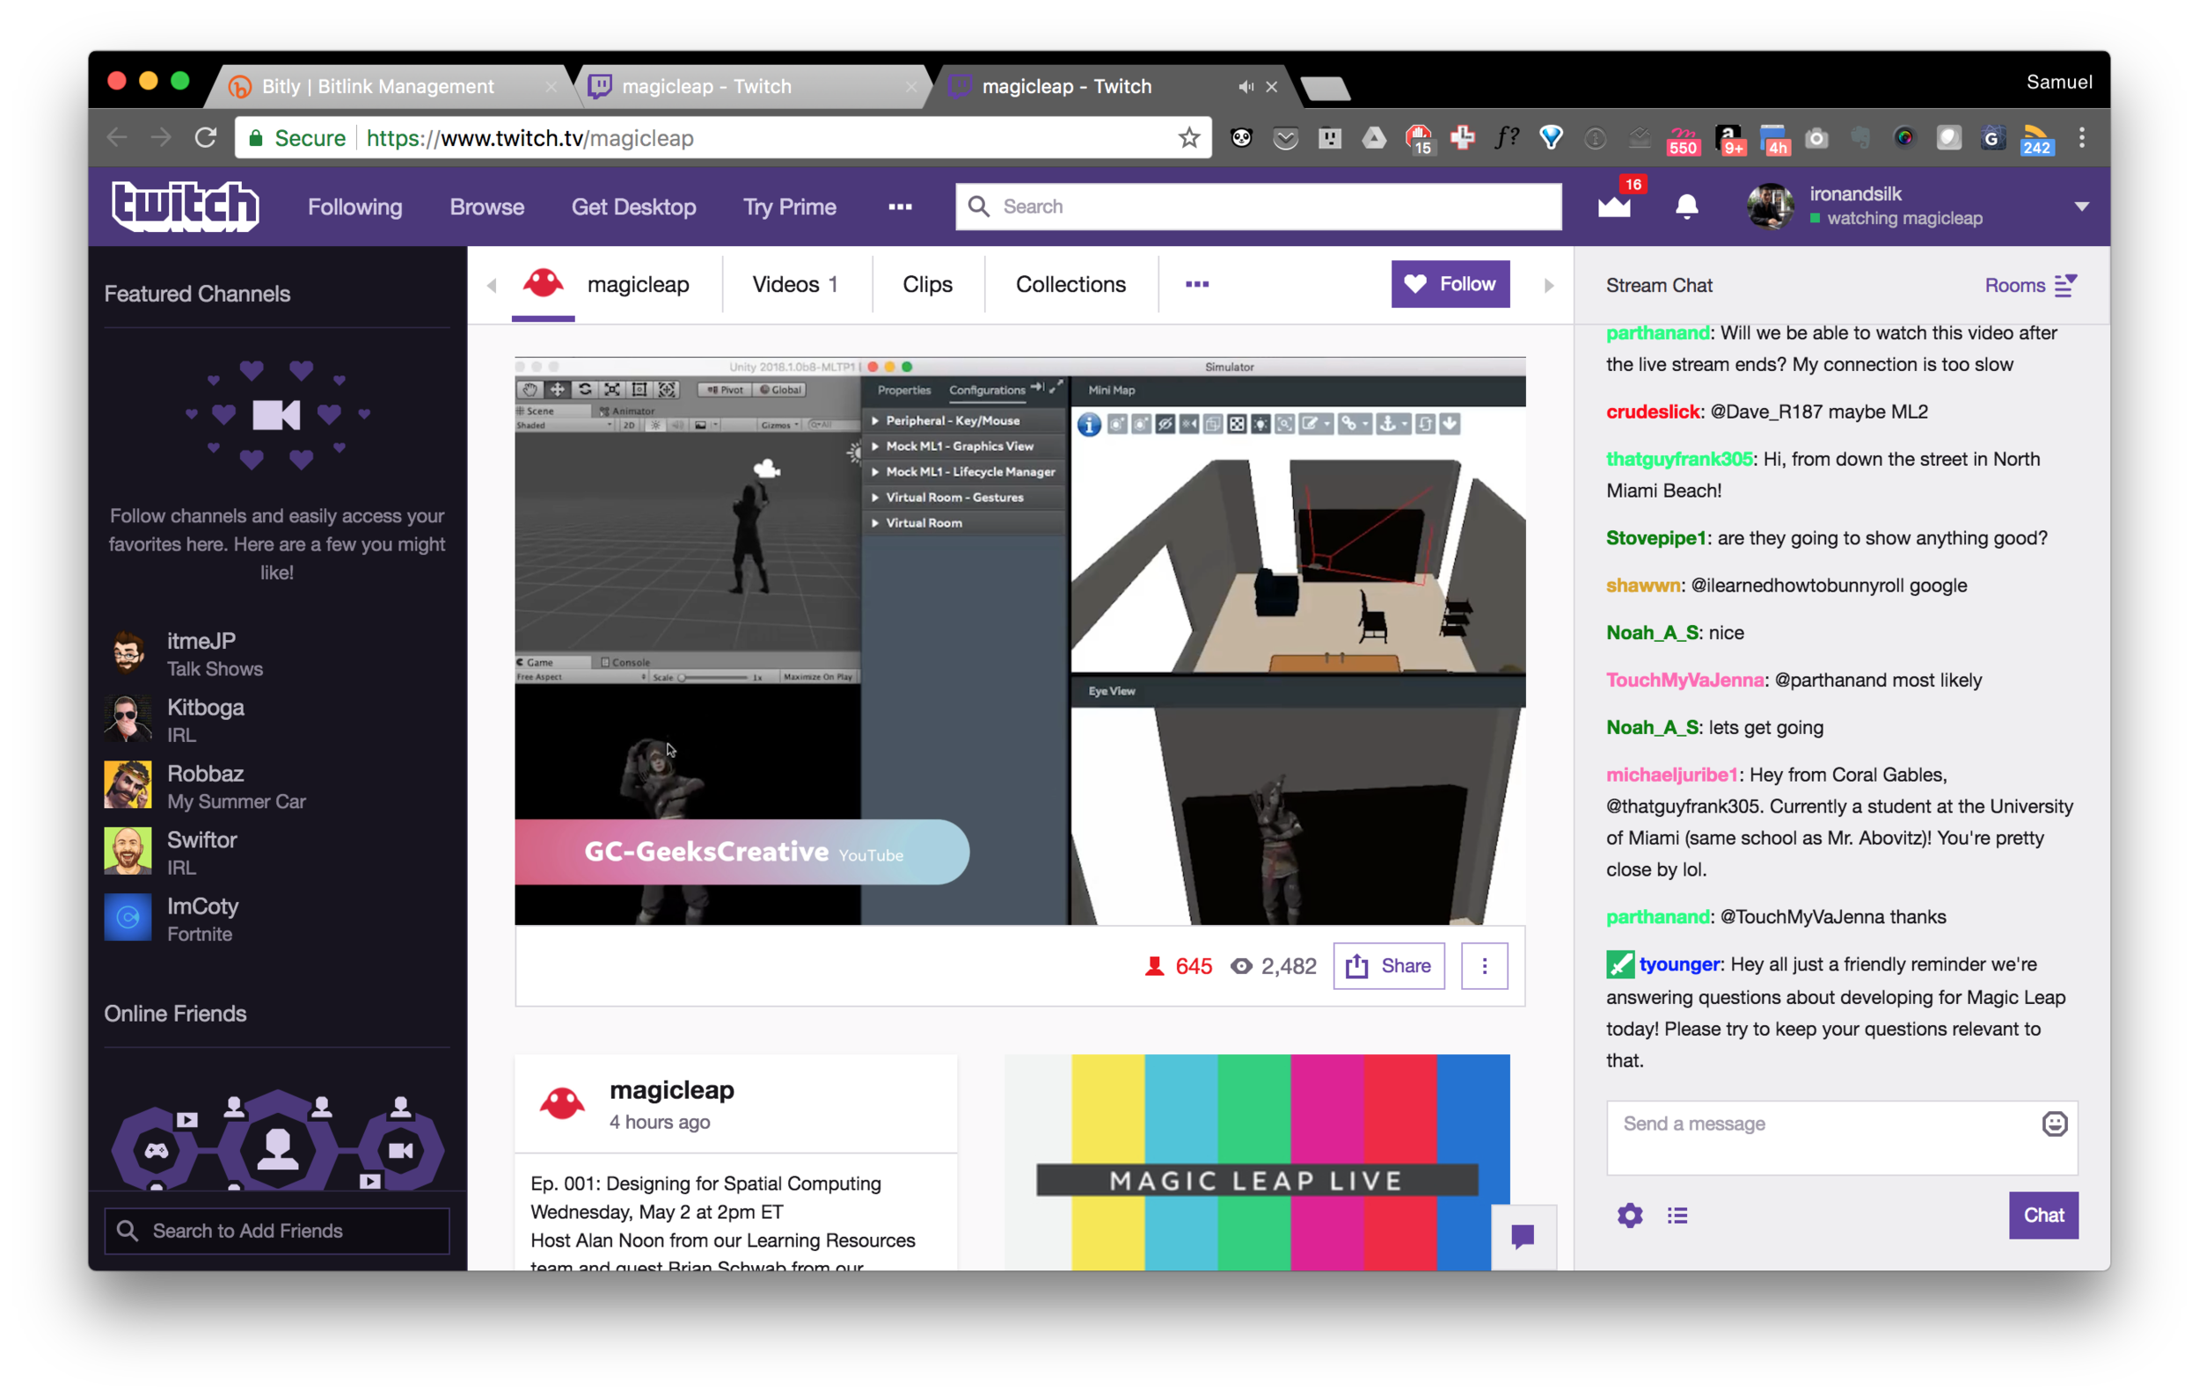Click the Try Prime link
The height and width of the screenshot is (1397, 2199).
tap(789, 207)
